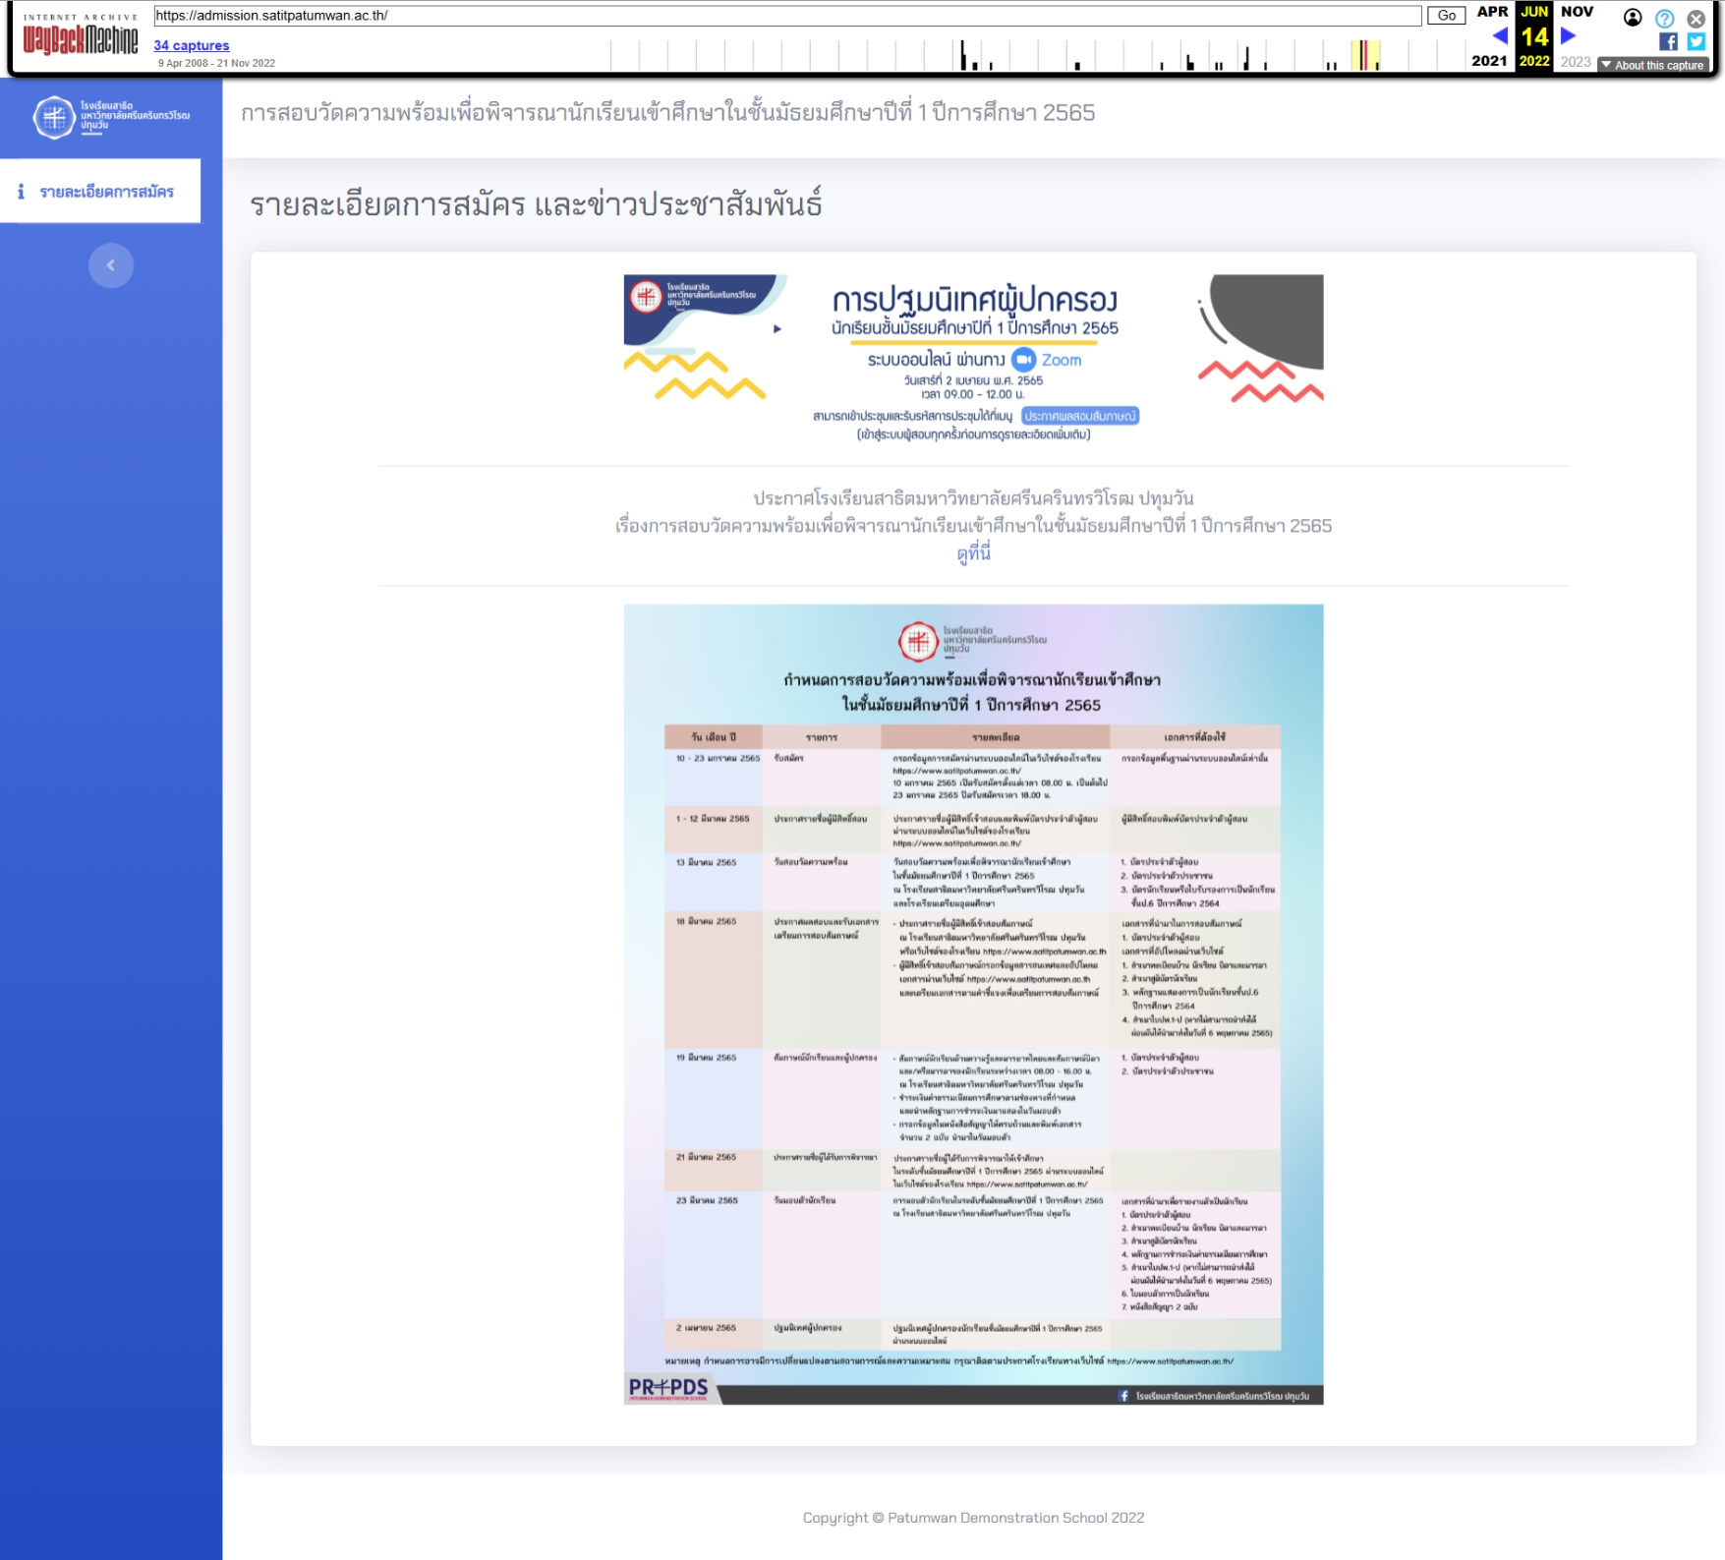The image size is (1725, 1560).
Task: Open the 34 captures link
Action: pyautogui.click(x=192, y=45)
